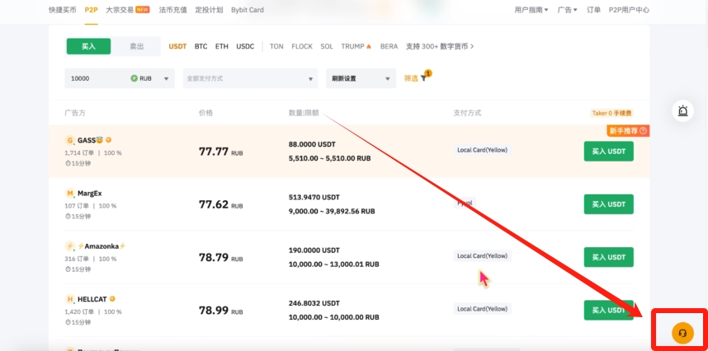Viewport: 708px width, 351px height.
Task: Buy USDT from GASS
Action: point(609,152)
